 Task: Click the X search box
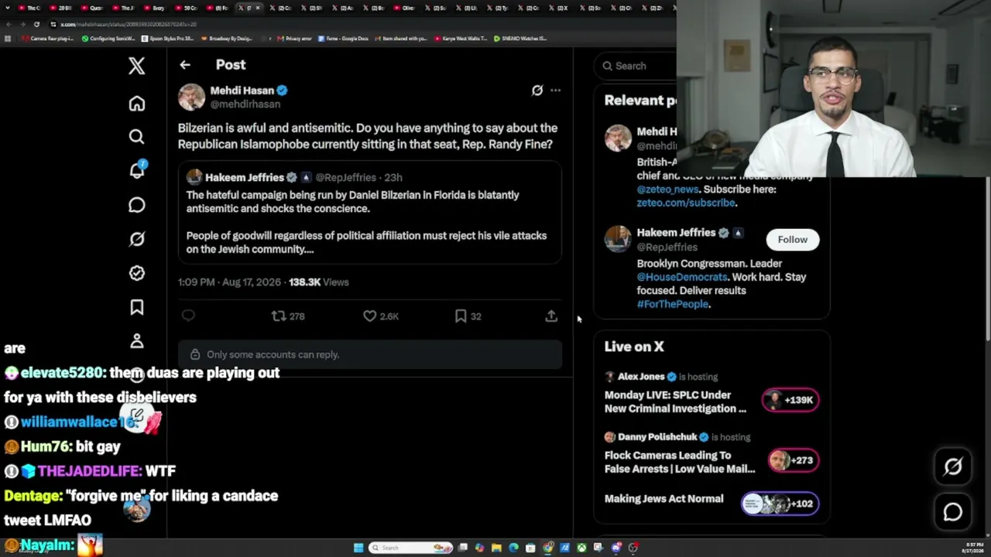click(636, 66)
